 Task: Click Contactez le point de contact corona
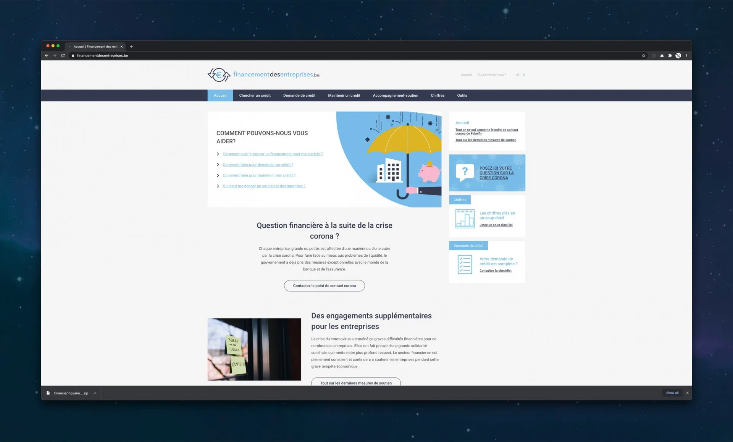coord(325,286)
